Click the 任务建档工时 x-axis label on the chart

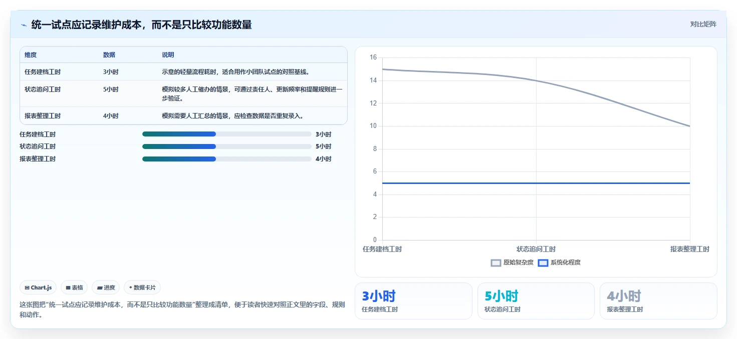[x=382, y=249]
